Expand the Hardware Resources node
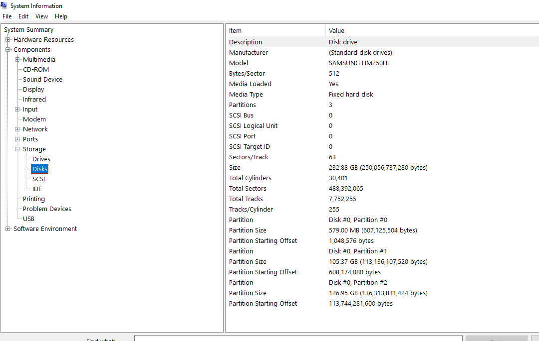Screen dimensions: 539x341 point(8,39)
